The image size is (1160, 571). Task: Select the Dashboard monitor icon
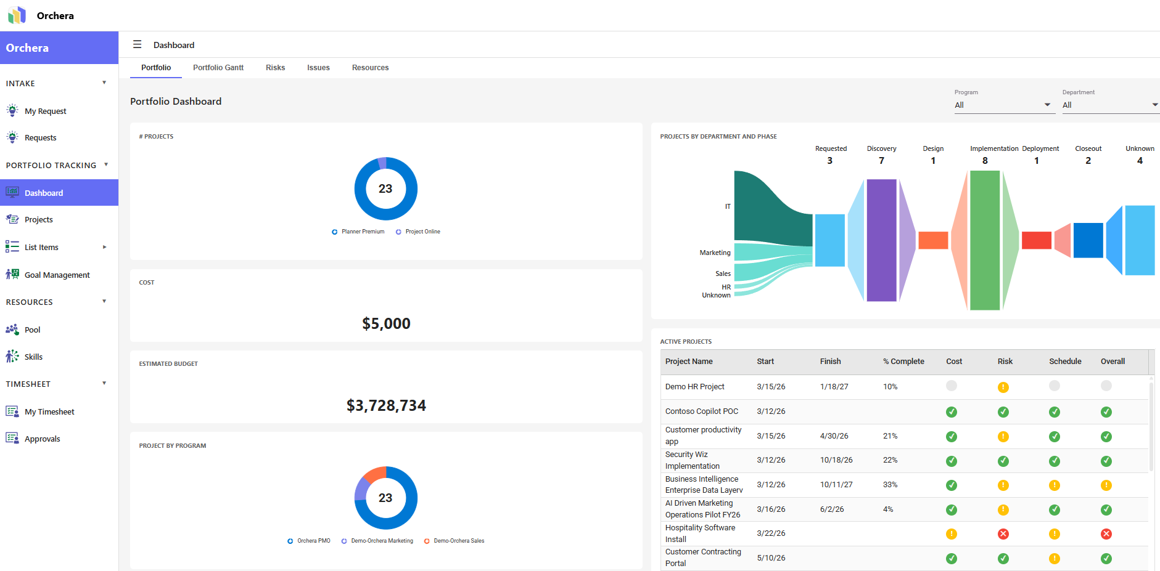click(x=12, y=192)
